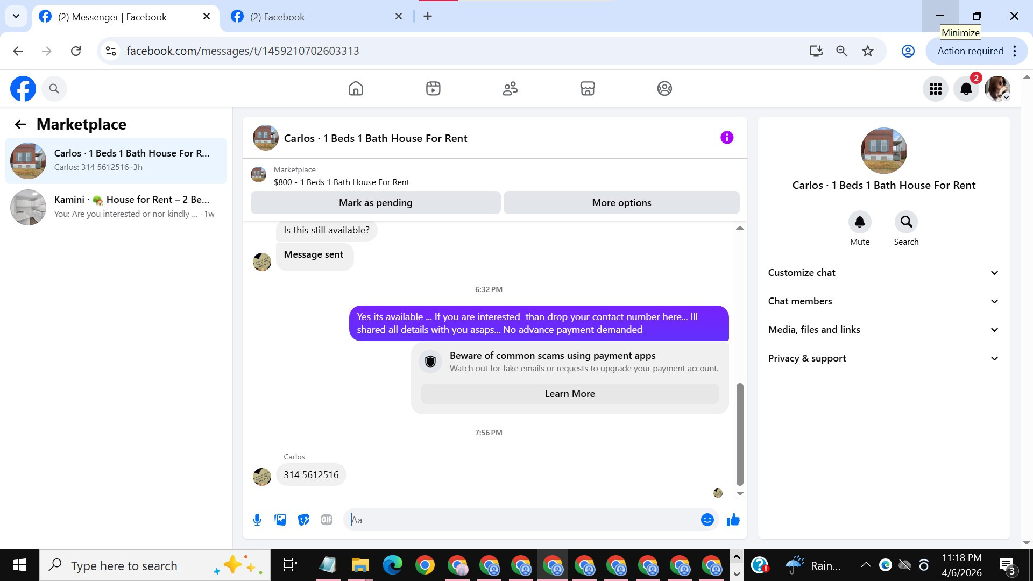Click Learn More about payment scams
Image resolution: width=1033 pixels, height=581 pixels.
[x=570, y=394]
